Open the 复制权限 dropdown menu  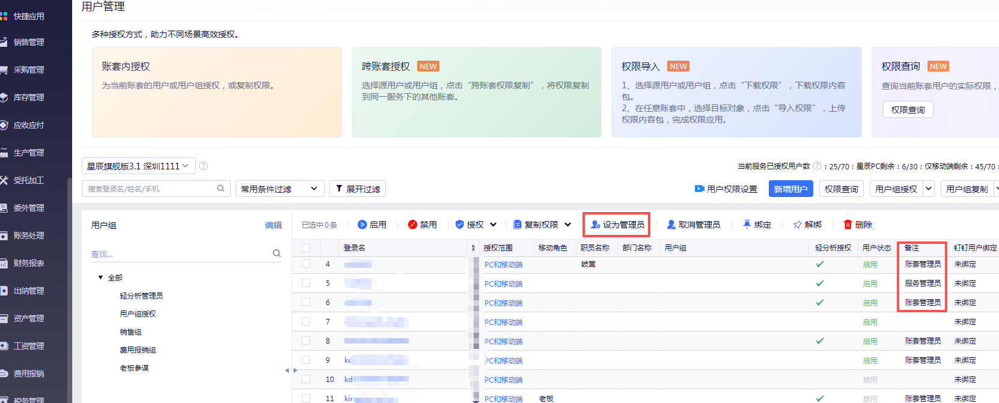pyautogui.click(x=542, y=225)
